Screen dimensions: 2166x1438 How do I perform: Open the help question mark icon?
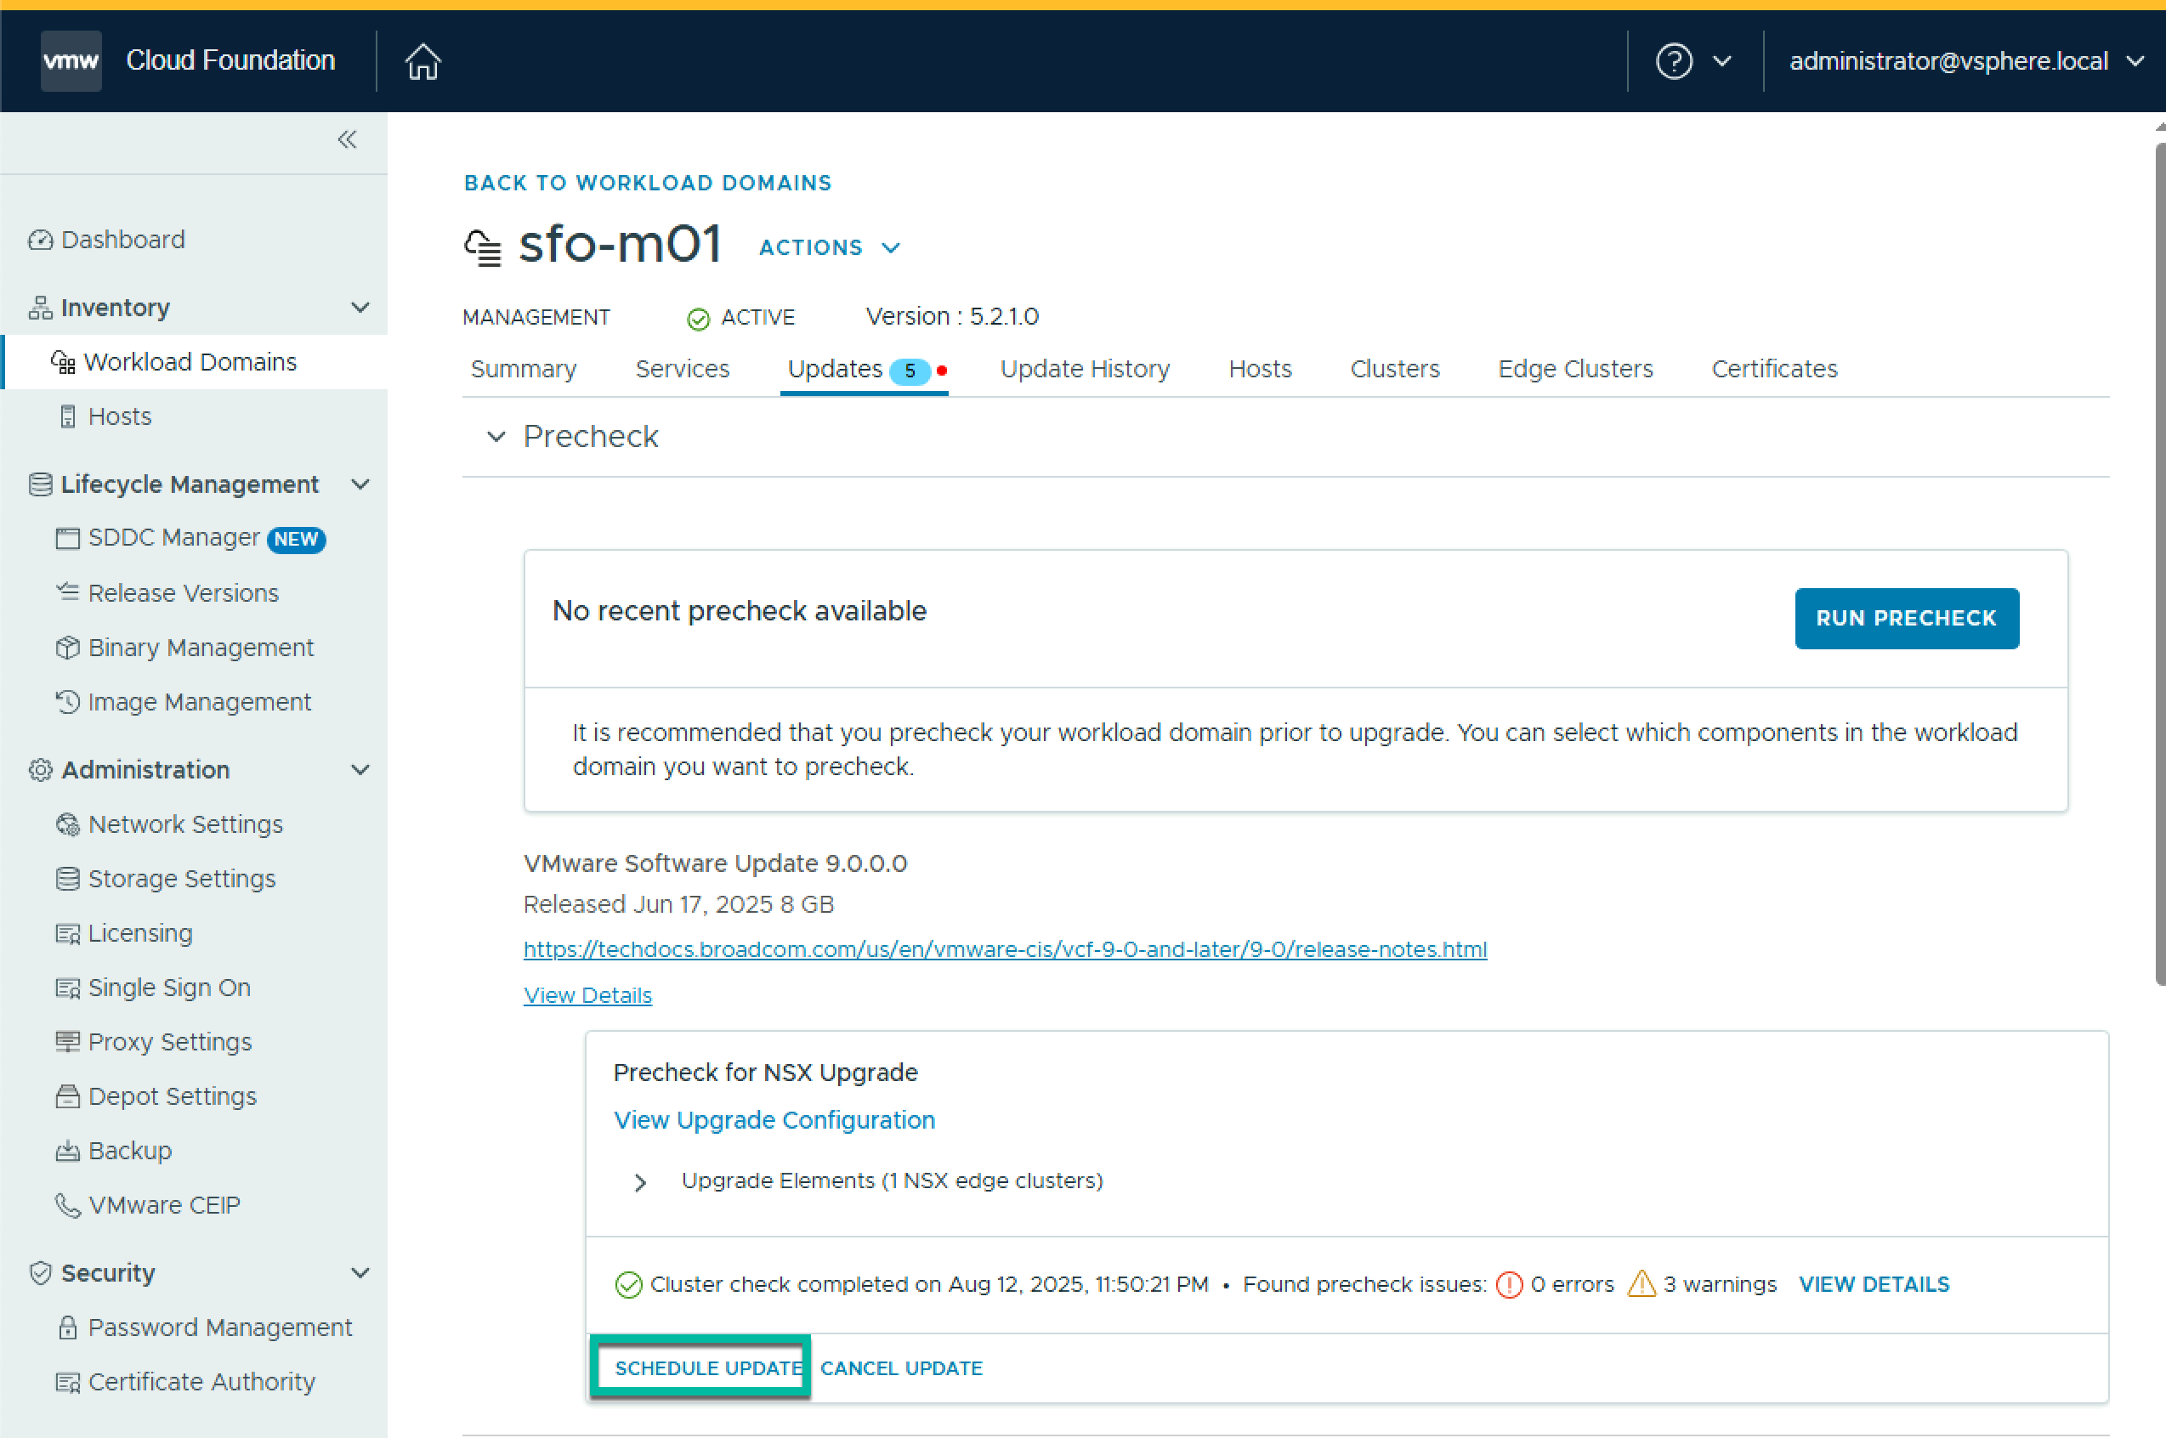[1674, 61]
